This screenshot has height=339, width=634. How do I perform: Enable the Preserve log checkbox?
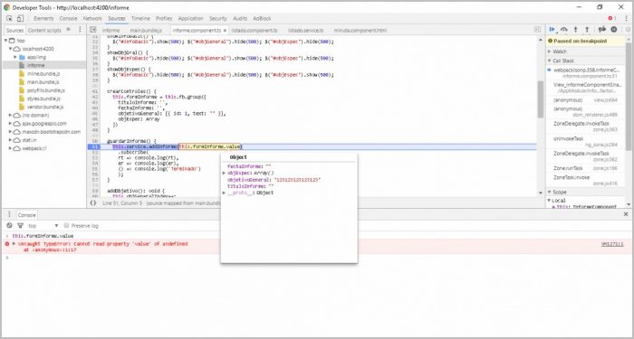[x=67, y=226]
